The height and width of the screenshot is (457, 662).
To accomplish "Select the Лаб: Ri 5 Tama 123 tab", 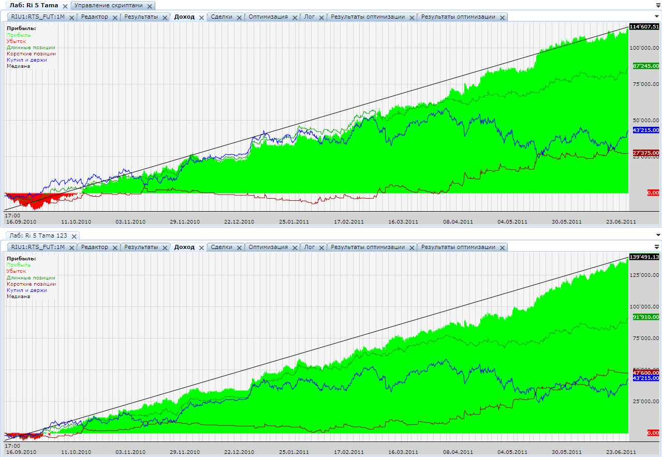I will pyautogui.click(x=38, y=235).
